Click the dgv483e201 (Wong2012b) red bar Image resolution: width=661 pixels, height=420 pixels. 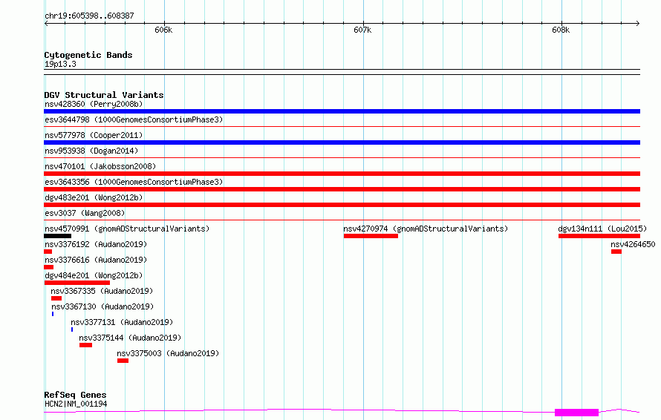[342, 205]
